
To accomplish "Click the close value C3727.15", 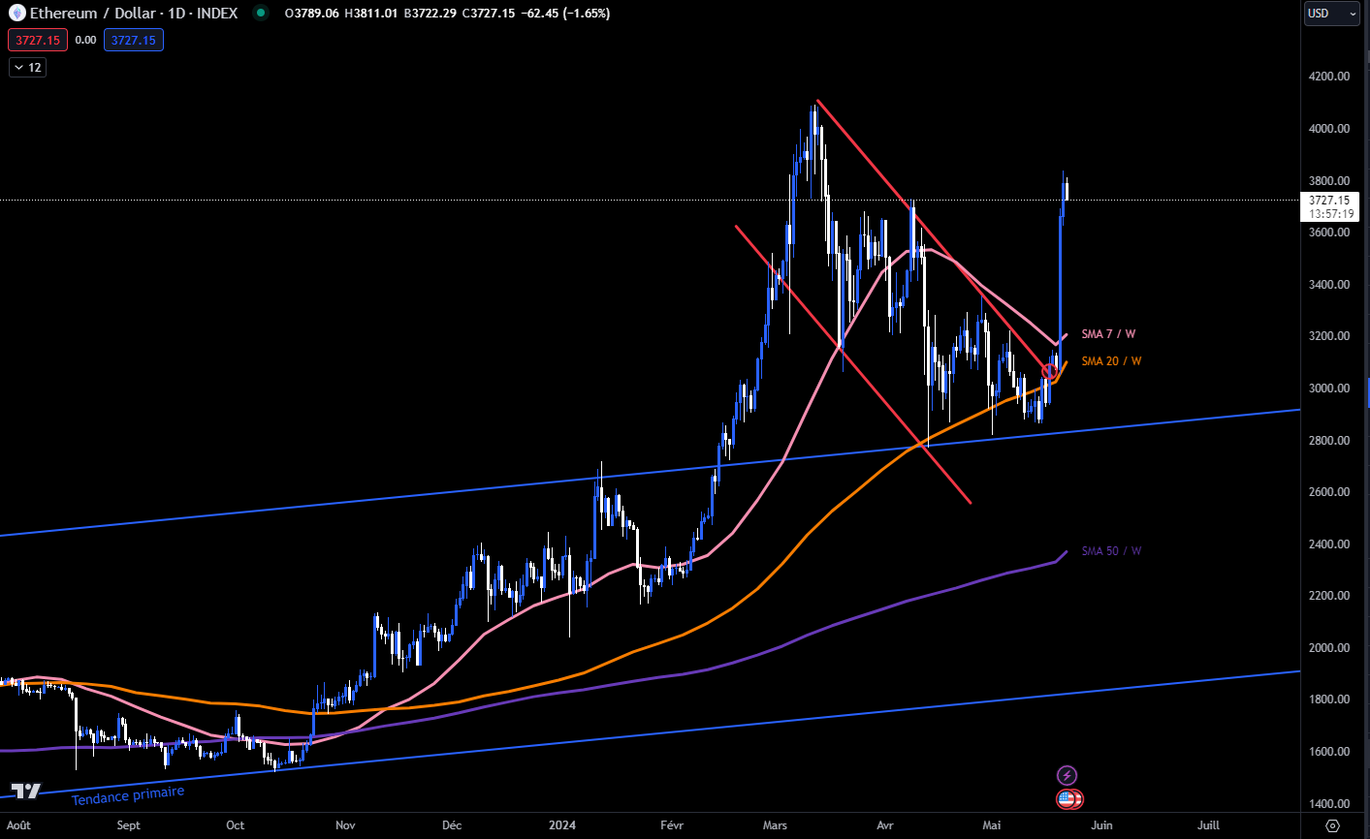I will 489,14.
